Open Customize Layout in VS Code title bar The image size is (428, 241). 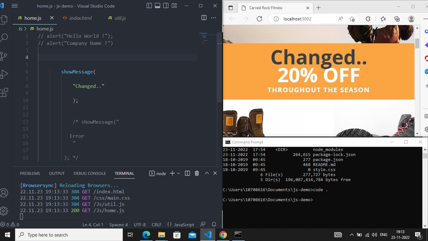tap(174, 6)
